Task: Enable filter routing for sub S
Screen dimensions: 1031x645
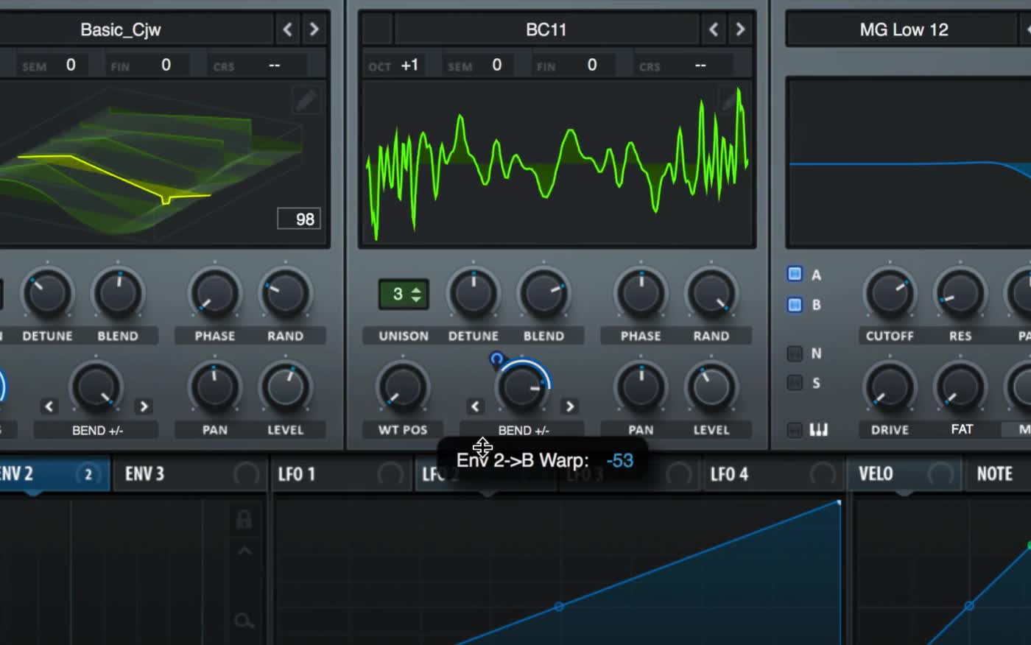Action: pyautogui.click(x=795, y=383)
